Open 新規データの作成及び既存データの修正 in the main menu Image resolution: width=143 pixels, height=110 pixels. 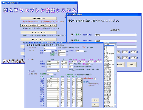(x=38, y=25)
